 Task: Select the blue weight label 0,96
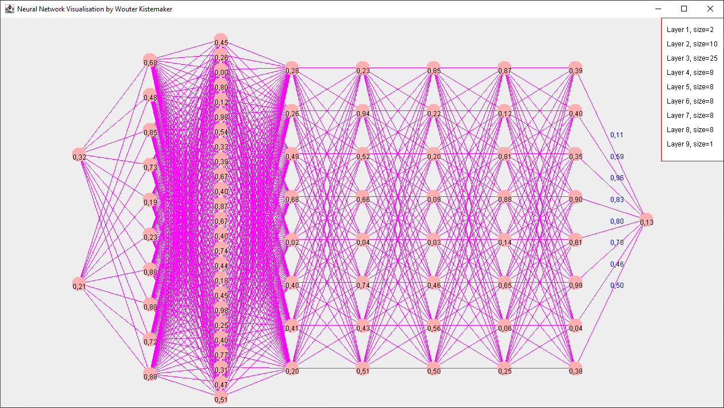[x=616, y=178]
